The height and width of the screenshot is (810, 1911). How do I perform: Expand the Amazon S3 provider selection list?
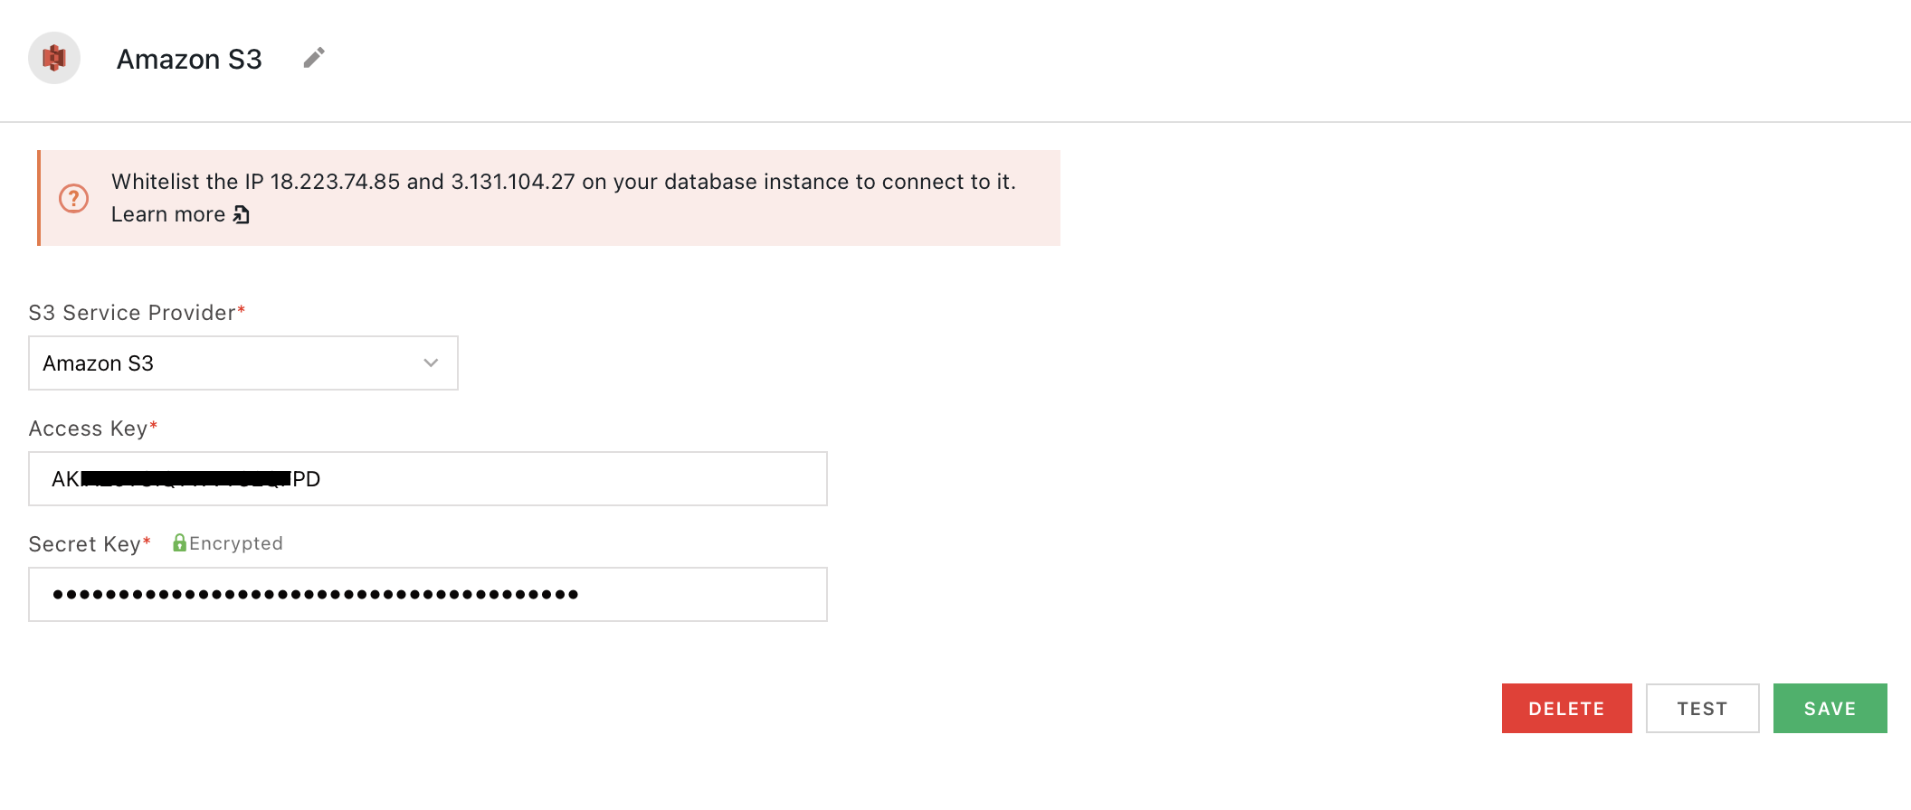point(242,363)
